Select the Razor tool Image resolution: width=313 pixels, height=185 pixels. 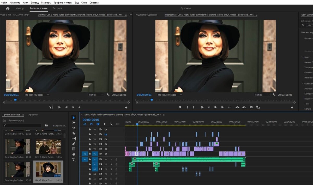74,133
